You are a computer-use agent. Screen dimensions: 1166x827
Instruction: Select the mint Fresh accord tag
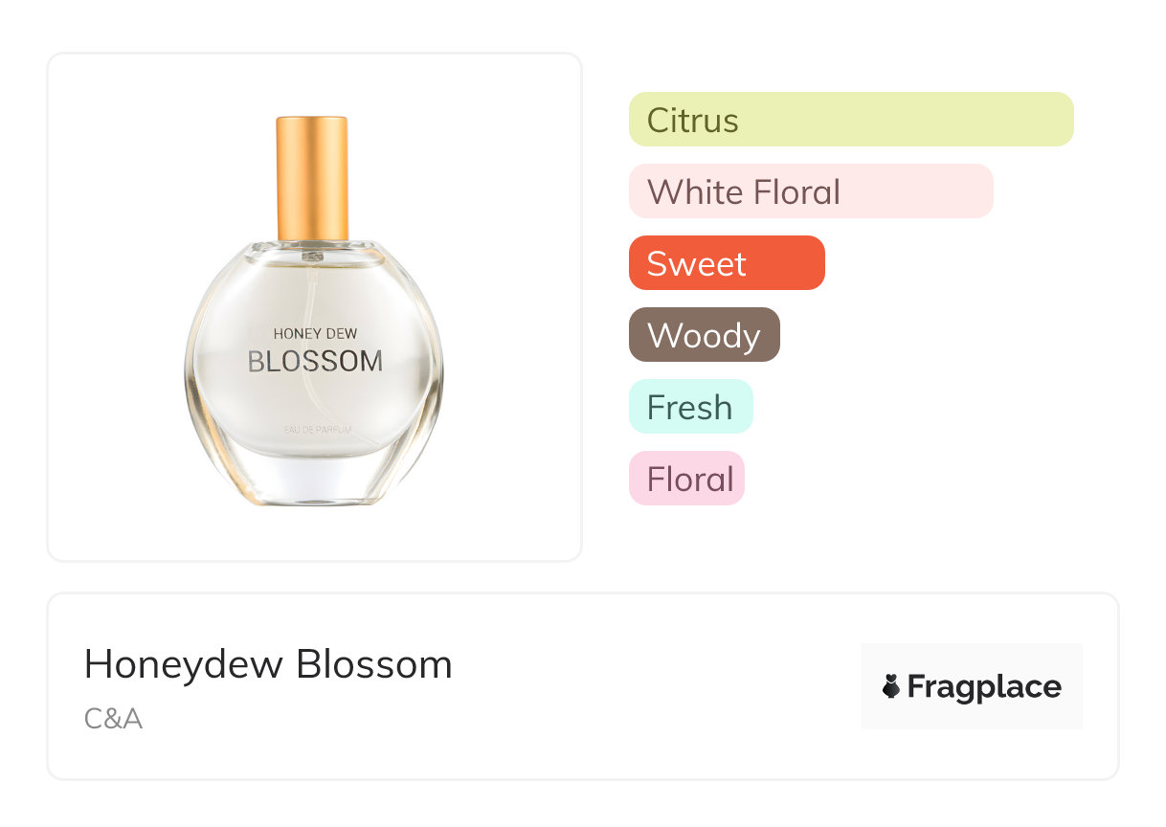(x=690, y=407)
